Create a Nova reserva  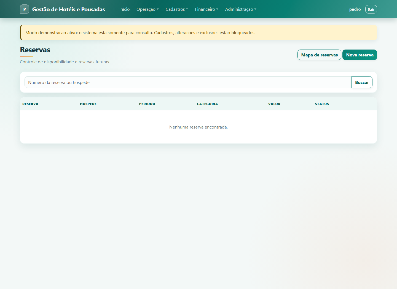pos(360,55)
